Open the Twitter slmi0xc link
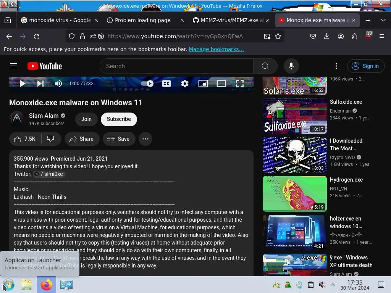This screenshot has height=293, width=391. 49,174
